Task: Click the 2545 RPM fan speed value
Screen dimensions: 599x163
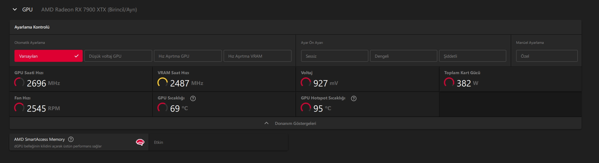Action: pos(43,108)
